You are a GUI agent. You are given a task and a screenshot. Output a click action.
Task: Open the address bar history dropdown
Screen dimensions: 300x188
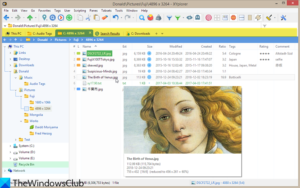(258, 26)
